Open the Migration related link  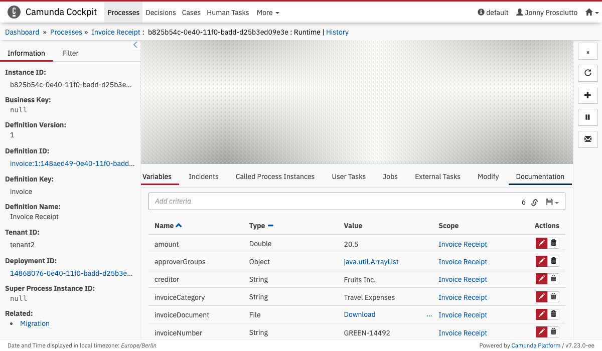pyautogui.click(x=35, y=323)
